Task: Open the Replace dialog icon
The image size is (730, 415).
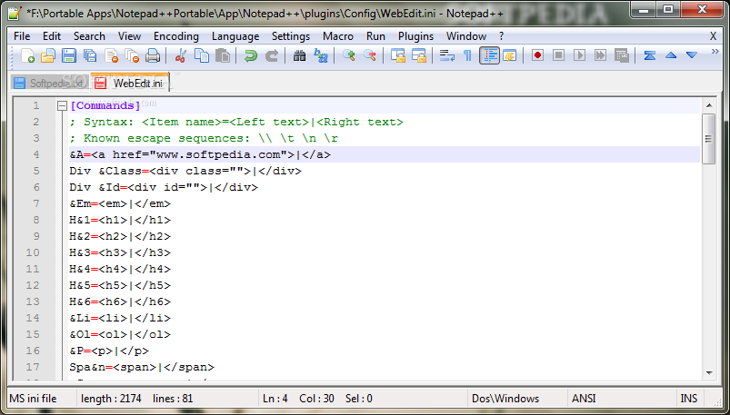Action: (x=321, y=55)
